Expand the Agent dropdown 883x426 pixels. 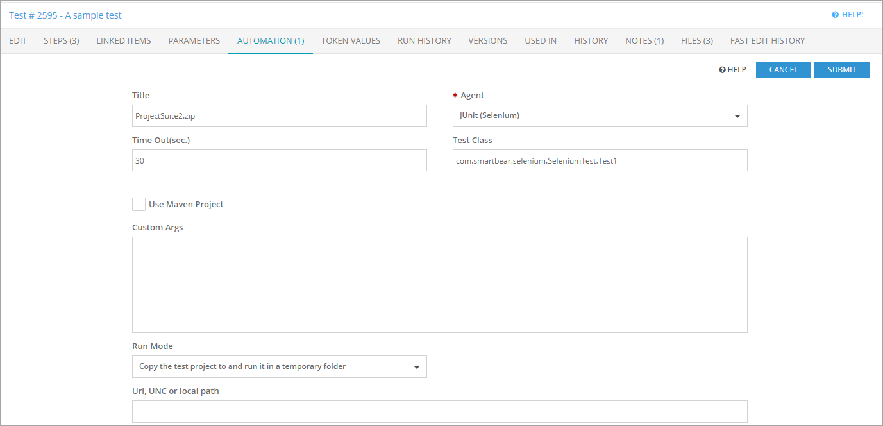(737, 116)
